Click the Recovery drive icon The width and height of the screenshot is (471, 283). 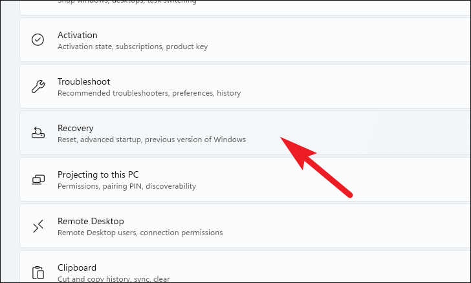38,132
